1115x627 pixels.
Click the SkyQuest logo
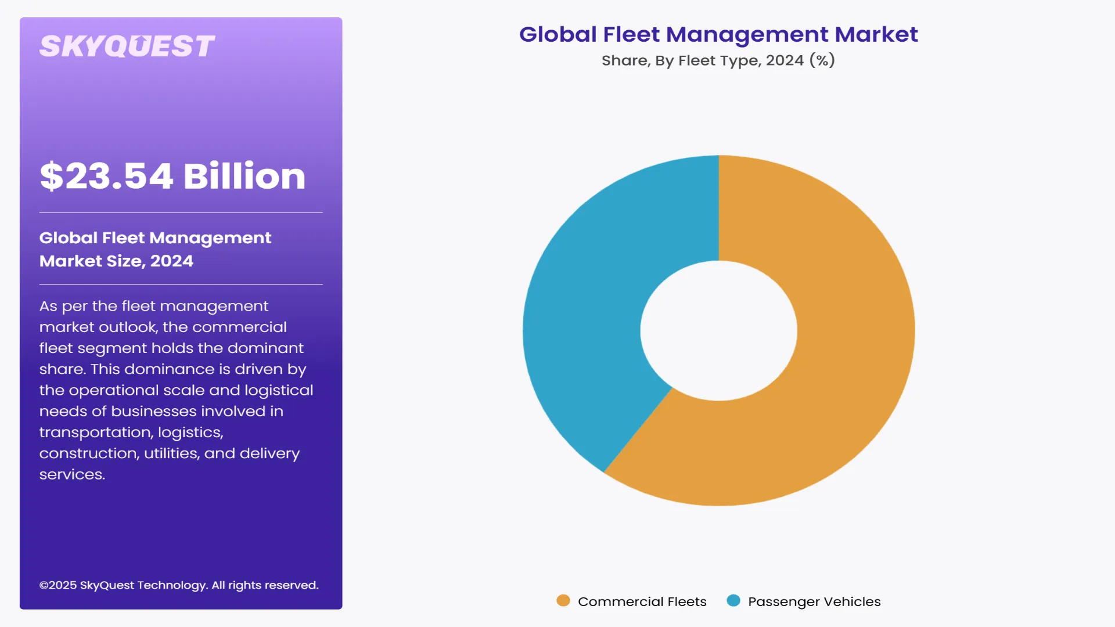[x=127, y=46]
